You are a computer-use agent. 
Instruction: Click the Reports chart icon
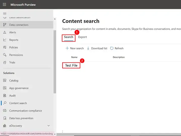pos(5,40)
